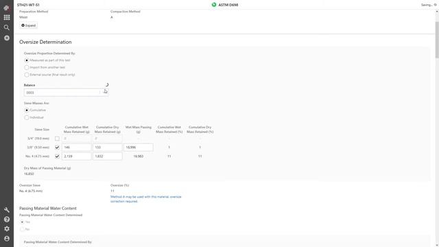
Task: Click the vertical scrollbar thumb
Action: point(437,40)
